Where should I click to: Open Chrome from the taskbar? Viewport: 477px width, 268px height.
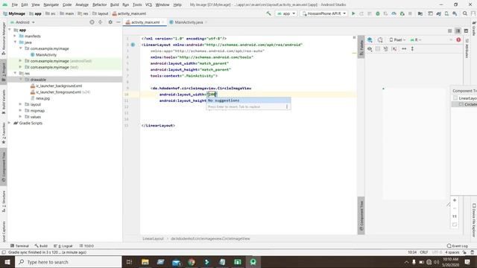coord(192,262)
